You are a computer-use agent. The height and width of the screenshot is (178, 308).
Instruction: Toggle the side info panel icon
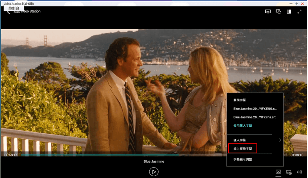[289, 12]
